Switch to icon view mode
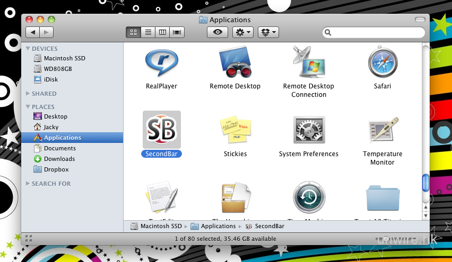 click(134, 32)
